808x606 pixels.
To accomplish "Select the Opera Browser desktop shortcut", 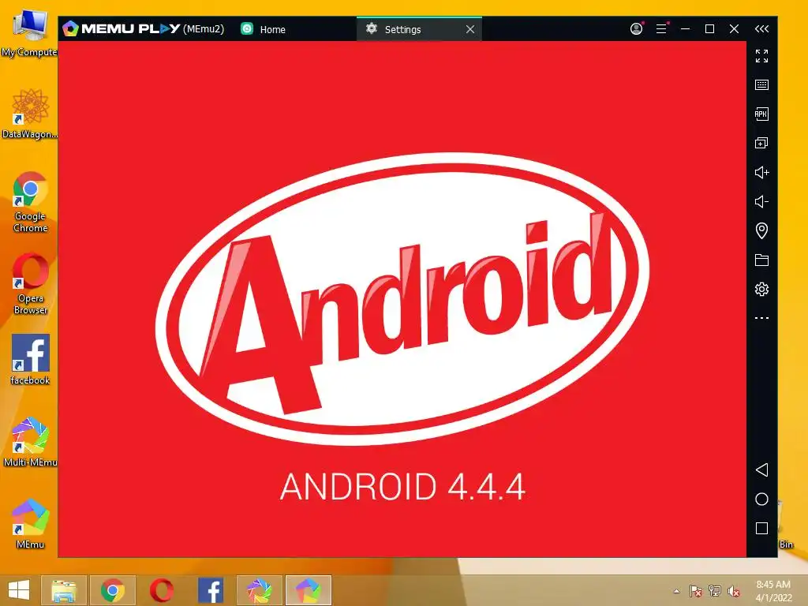I will (x=31, y=283).
